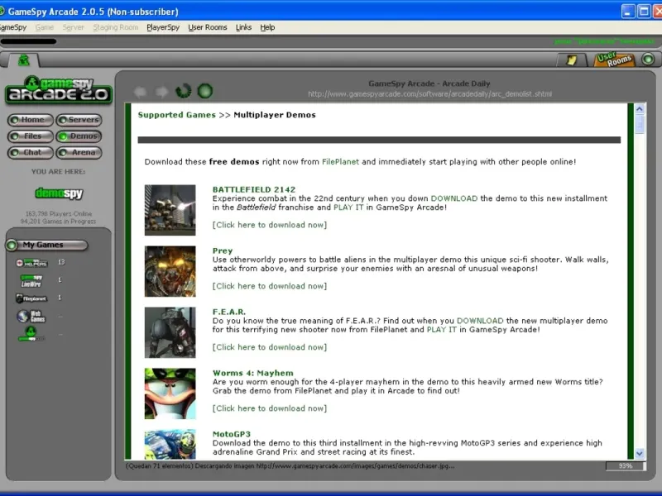
Task: Click the MotoGP3 thumbnail image
Action: [170, 445]
